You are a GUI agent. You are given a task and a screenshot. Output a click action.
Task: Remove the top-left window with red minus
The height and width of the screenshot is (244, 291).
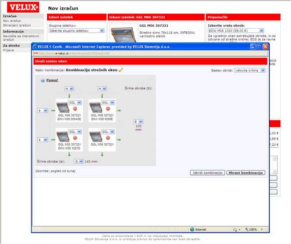pos(74,109)
